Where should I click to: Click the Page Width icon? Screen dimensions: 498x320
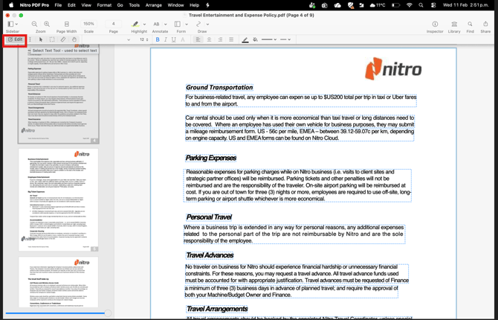(67, 24)
